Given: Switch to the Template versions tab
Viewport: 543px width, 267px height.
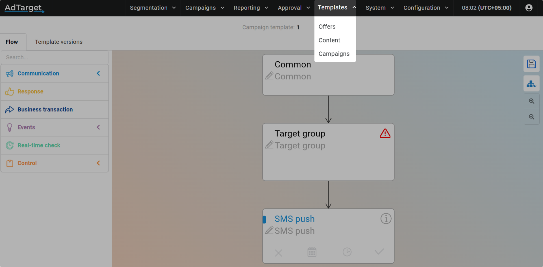Looking at the screenshot, I should 59,42.
